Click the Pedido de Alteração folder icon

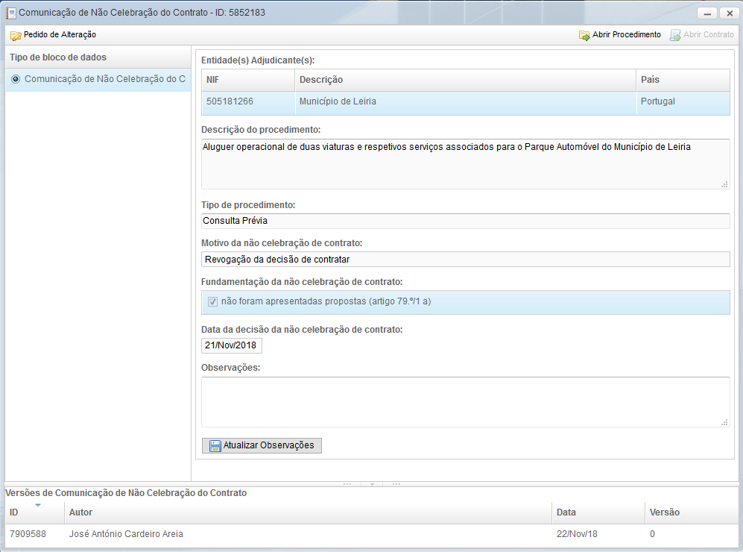[16, 35]
